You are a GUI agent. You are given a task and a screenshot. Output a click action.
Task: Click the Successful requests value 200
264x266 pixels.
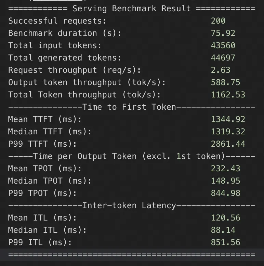coord(218,21)
